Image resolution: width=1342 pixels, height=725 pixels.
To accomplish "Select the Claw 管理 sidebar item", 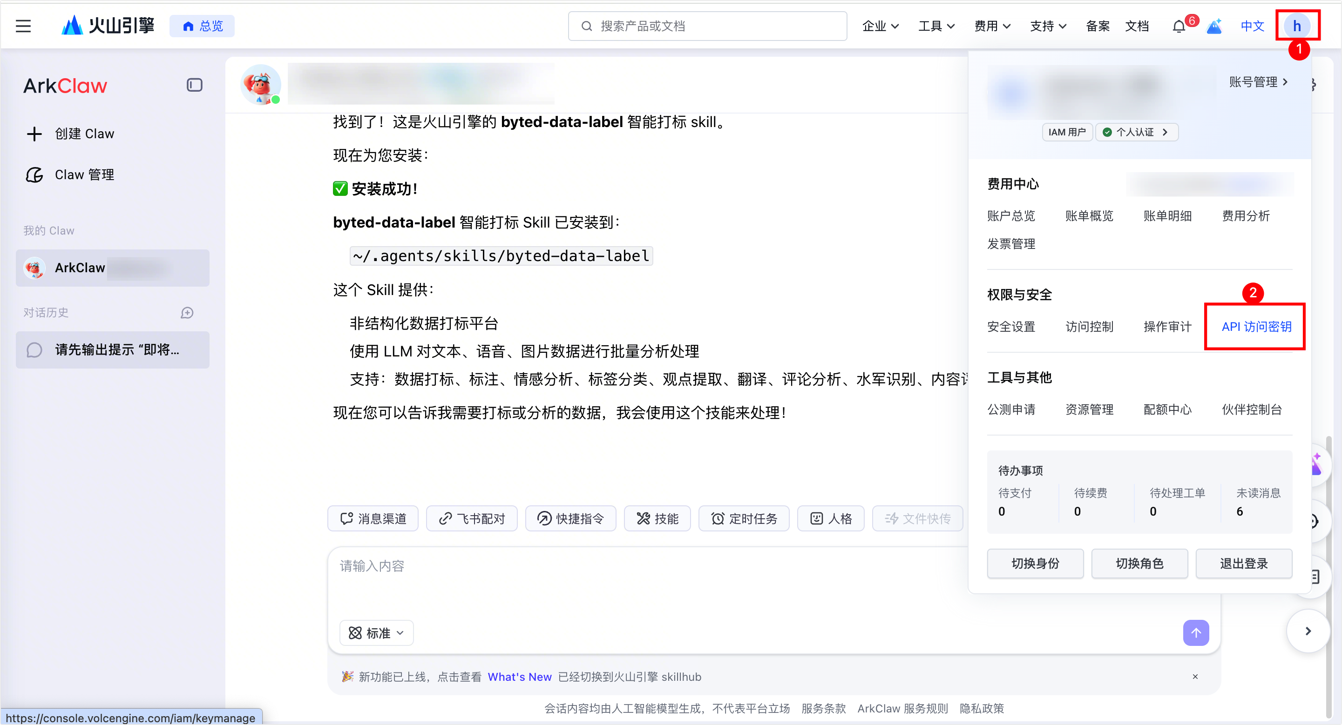I will click(84, 175).
